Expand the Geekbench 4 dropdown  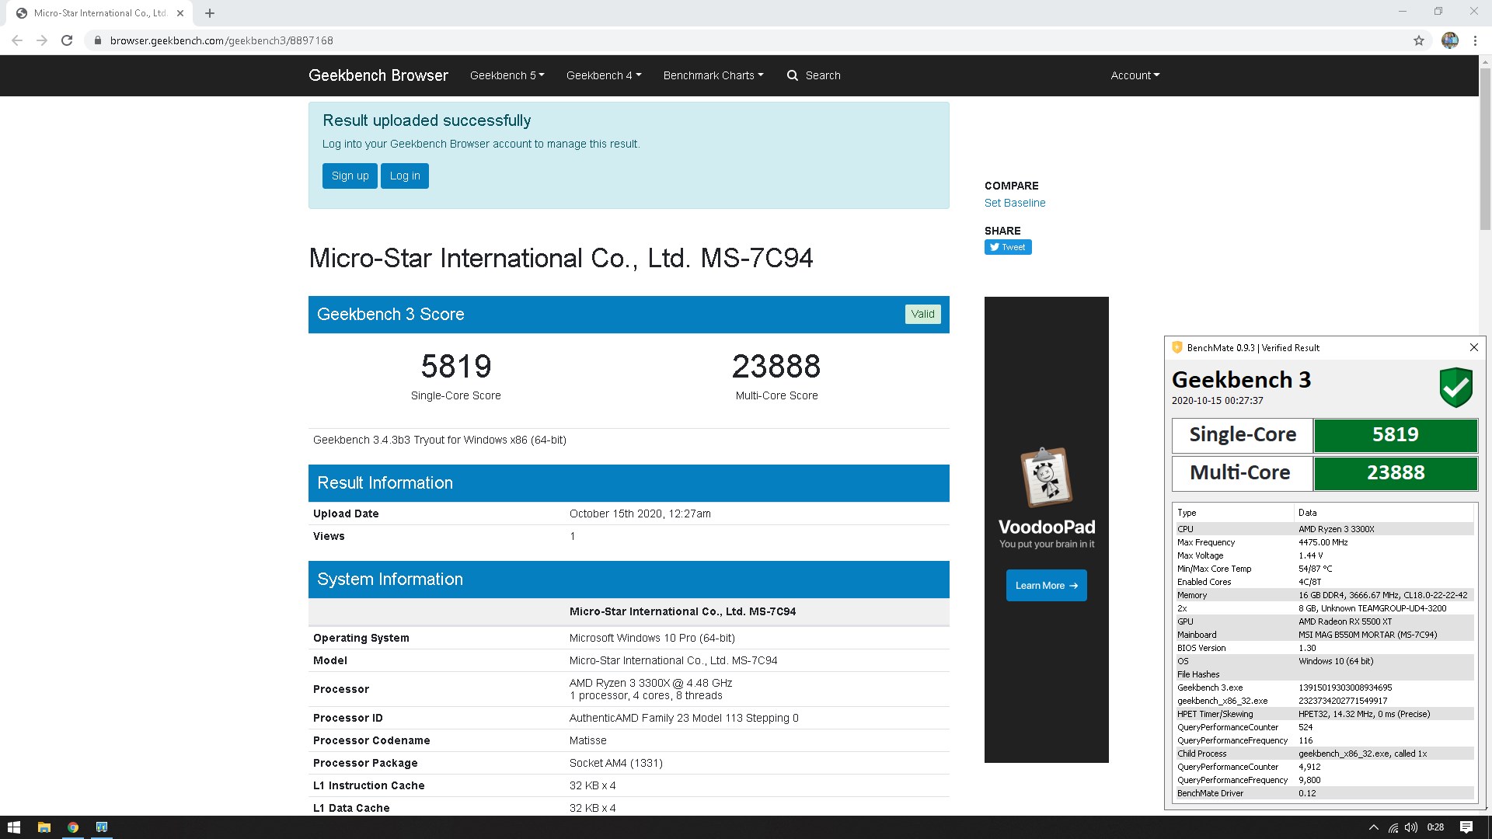point(604,75)
